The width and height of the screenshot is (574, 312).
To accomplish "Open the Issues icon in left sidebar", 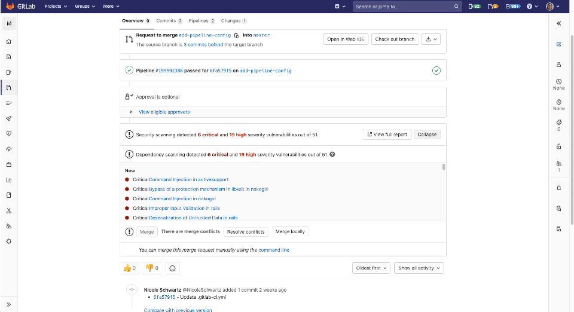I will [x=9, y=72].
